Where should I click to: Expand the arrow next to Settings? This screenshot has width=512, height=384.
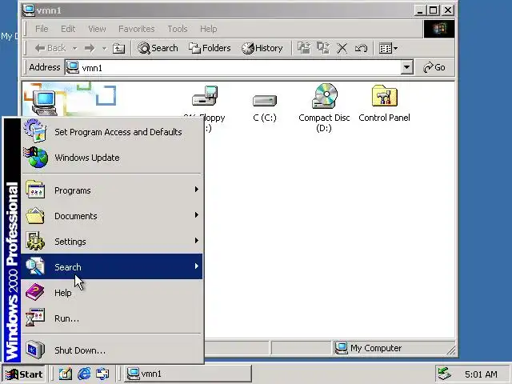click(x=197, y=241)
